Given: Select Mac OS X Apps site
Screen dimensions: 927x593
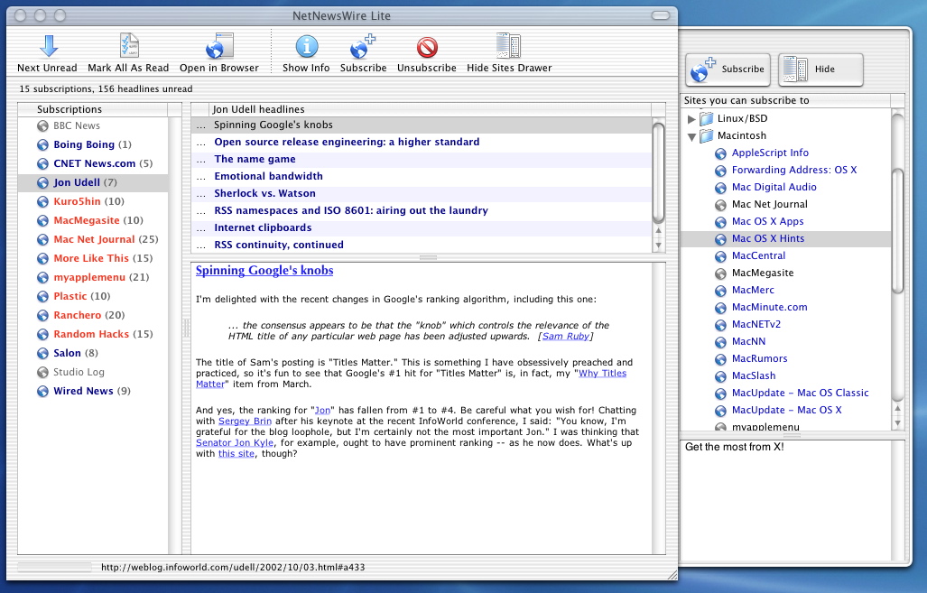Looking at the screenshot, I should tap(785, 222).
